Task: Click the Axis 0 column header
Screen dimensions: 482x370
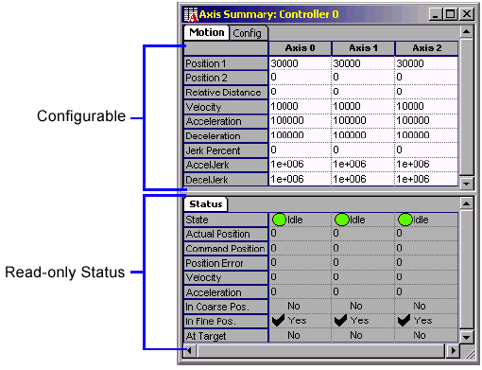Action: 300,48
